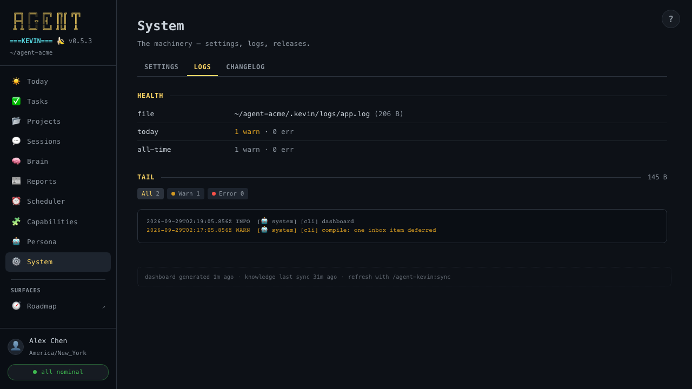Click the ~/agent-acme workspace path

(31, 52)
